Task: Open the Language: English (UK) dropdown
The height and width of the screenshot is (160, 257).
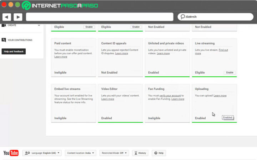Action: (x=42, y=153)
